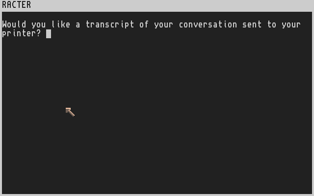The image size is (314, 196).
Task: Click the RACTER window title text
Action: click(x=16, y=4)
